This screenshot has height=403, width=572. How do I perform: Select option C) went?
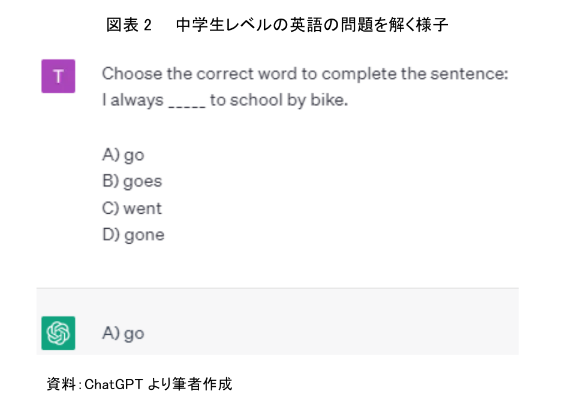tap(132, 208)
